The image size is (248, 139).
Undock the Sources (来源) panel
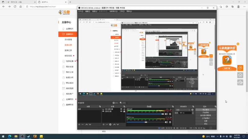pyautogui.click(x=124, y=107)
